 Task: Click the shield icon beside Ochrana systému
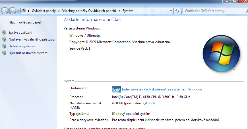pyautogui.click(x=5, y=46)
